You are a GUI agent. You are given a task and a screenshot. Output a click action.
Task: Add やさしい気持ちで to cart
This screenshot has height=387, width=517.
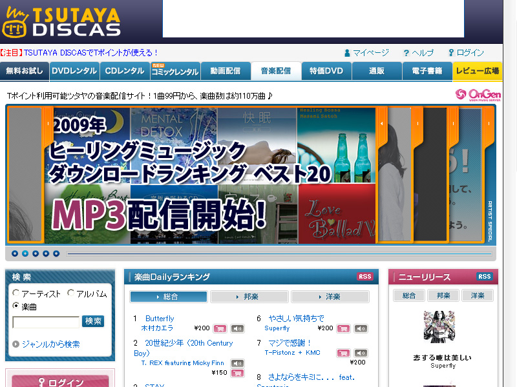pyautogui.click(x=343, y=328)
